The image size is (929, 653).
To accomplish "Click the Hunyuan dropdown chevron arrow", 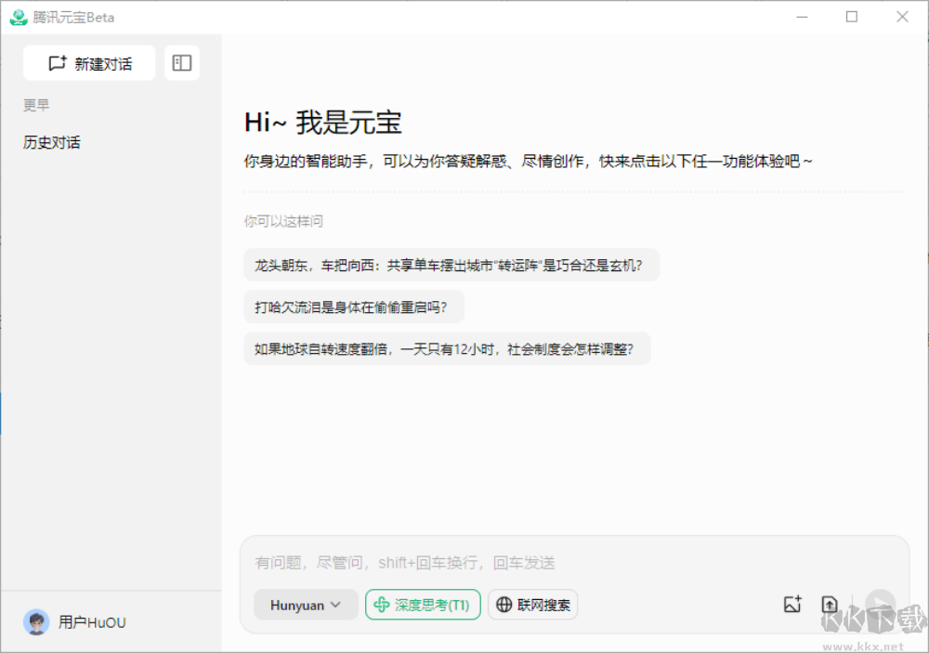I will (336, 605).
